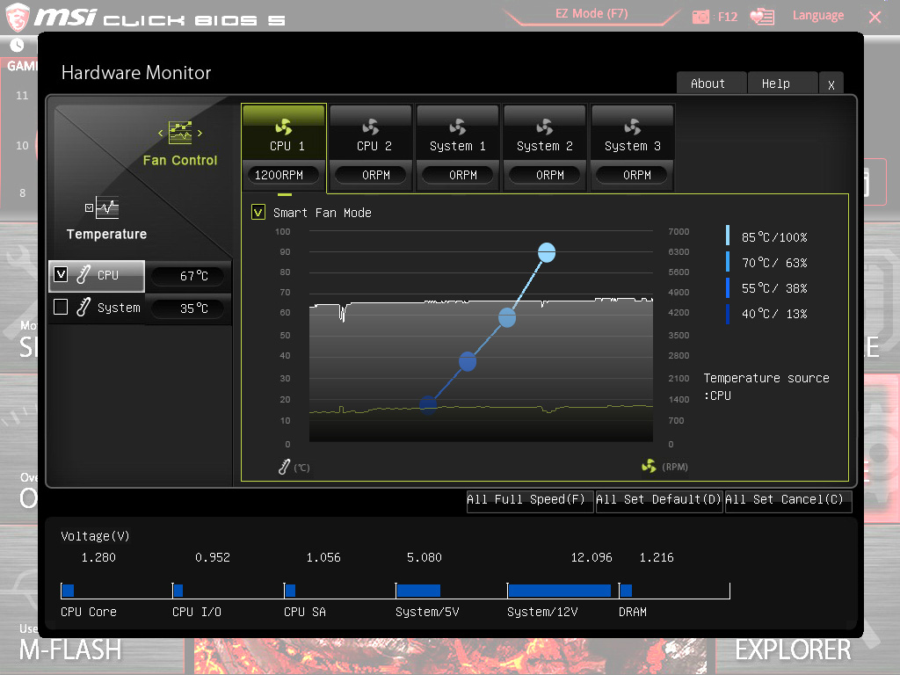Click the System/5V voltage bar

click(418, 590)
